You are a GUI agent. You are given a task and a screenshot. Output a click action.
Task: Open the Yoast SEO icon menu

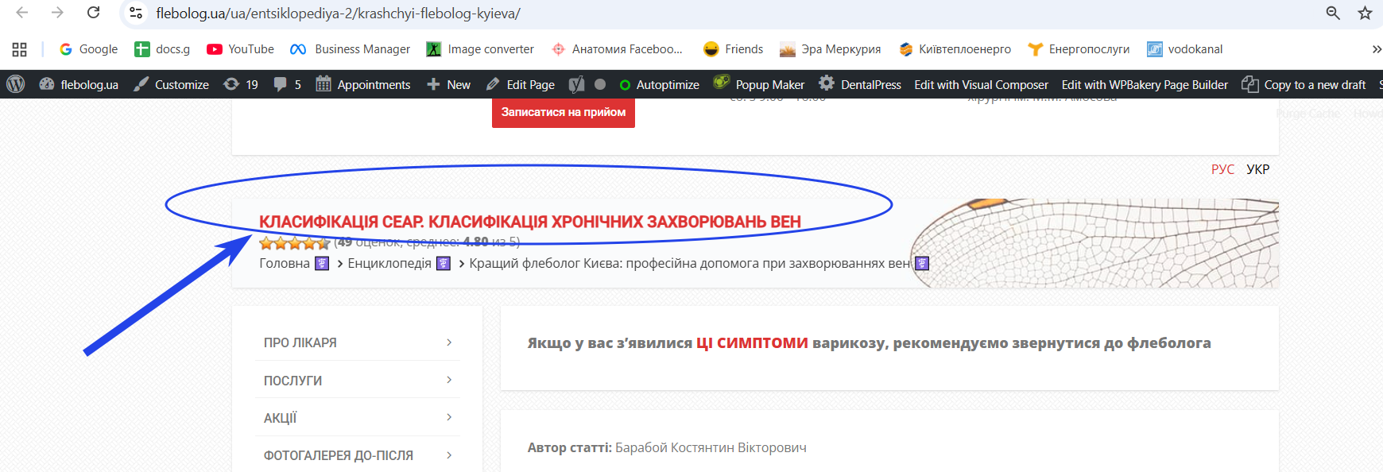pos(577,84)
